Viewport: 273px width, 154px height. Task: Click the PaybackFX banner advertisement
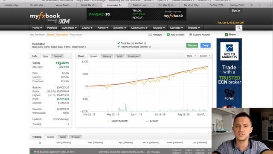136,14
